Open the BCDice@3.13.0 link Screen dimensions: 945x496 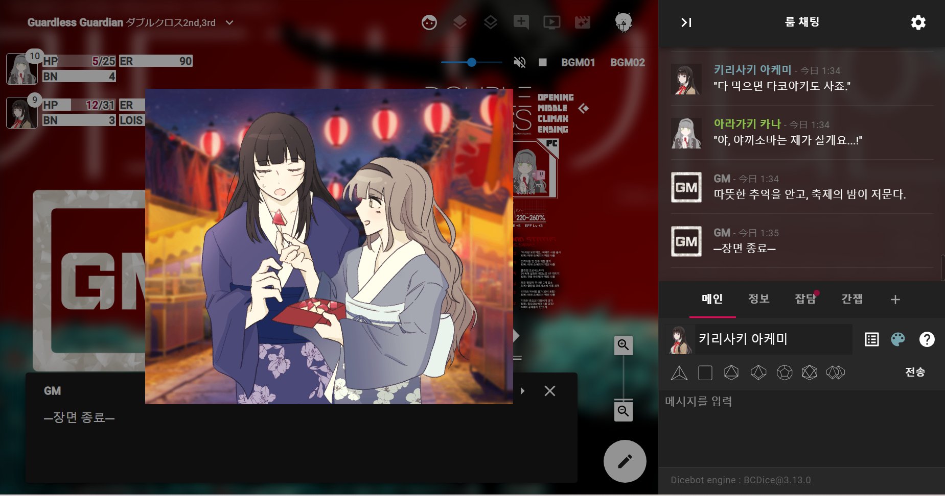pyautogui.click(x=777, y=480)
